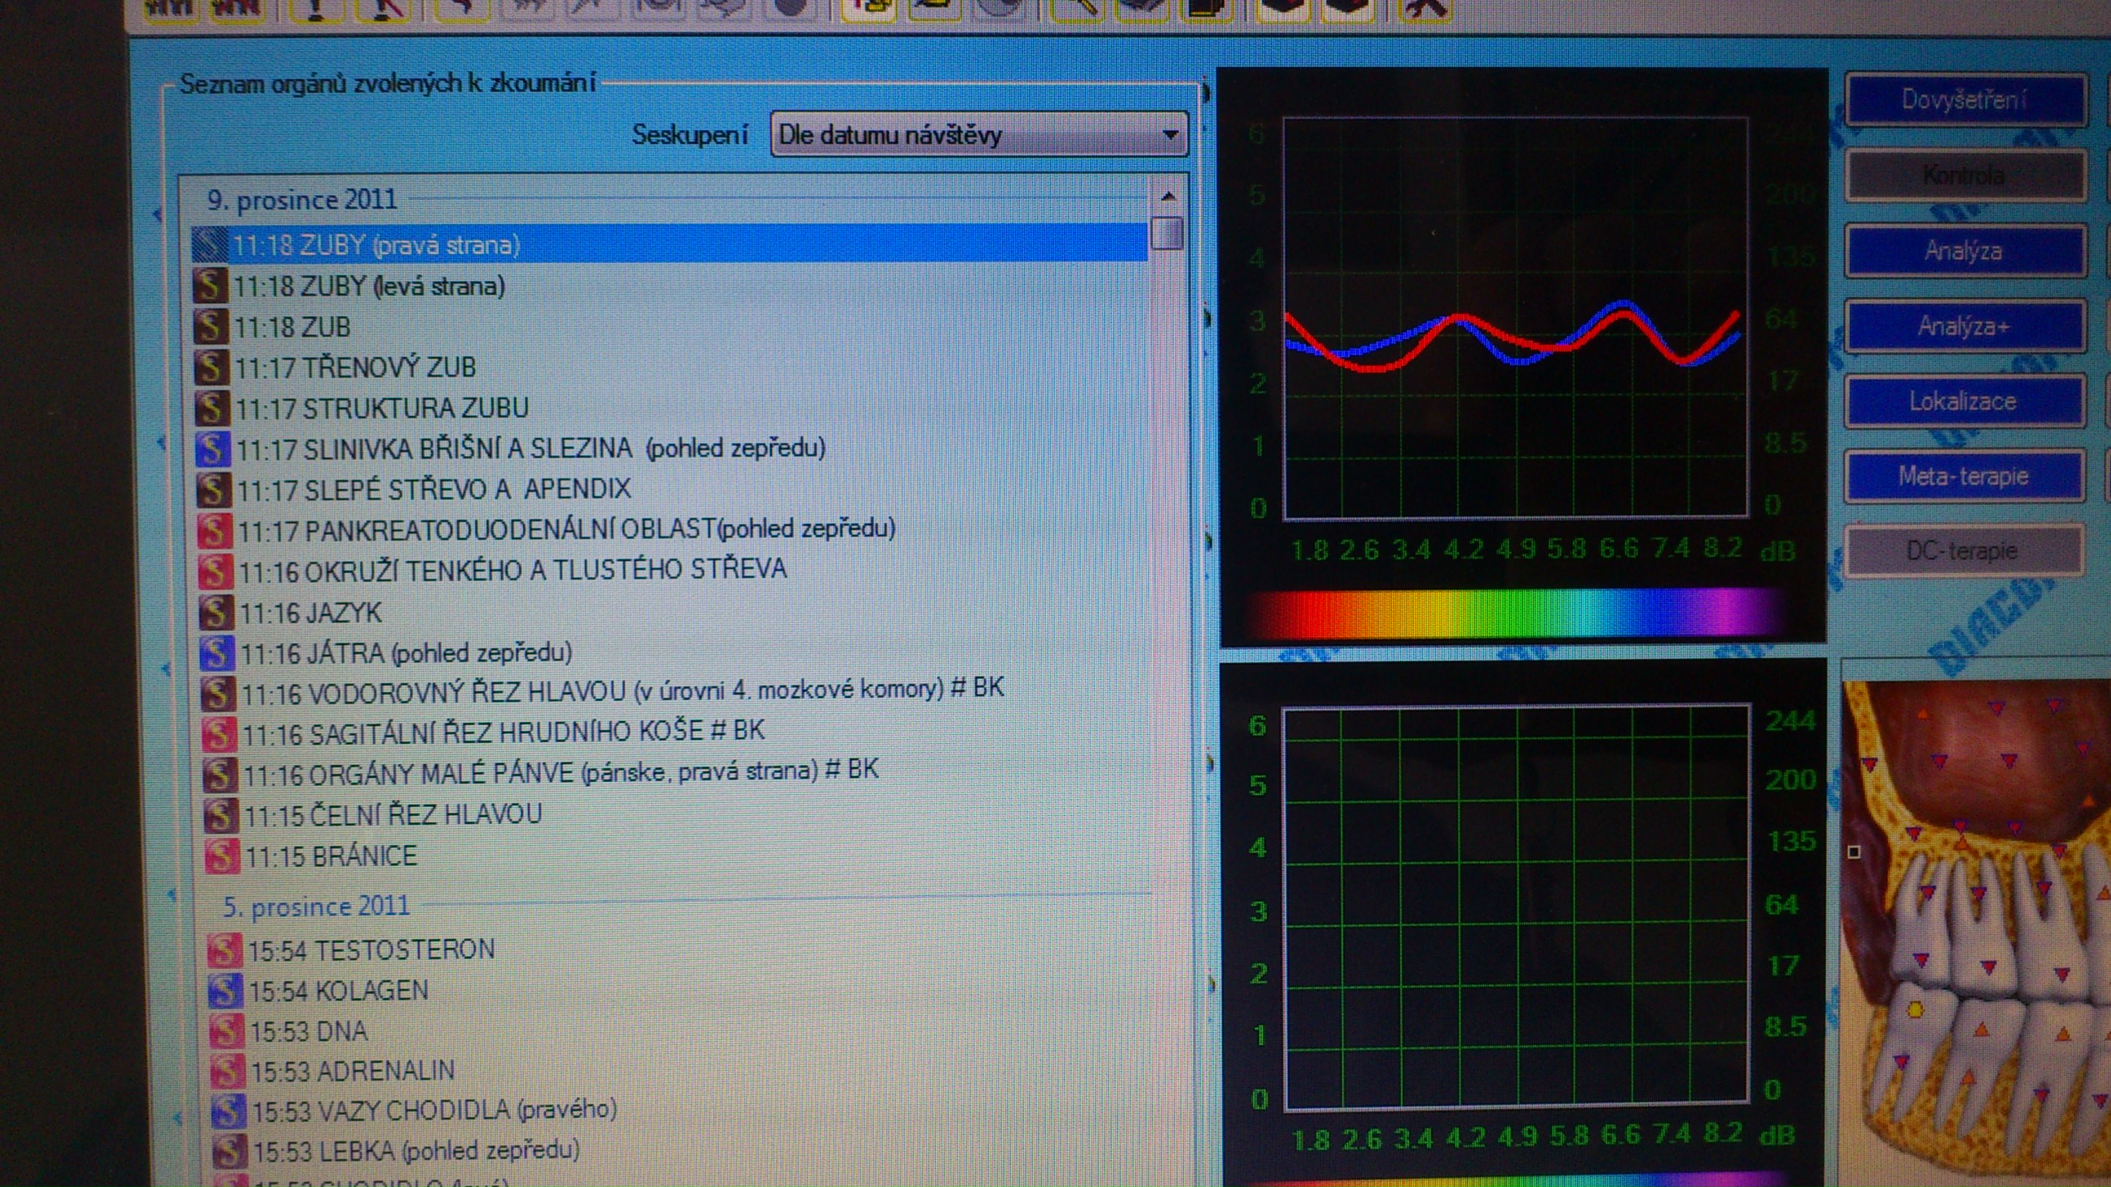2111x1187 pixels.
Task: Select the '9. prosince 2011' group header
Action: 303,200
